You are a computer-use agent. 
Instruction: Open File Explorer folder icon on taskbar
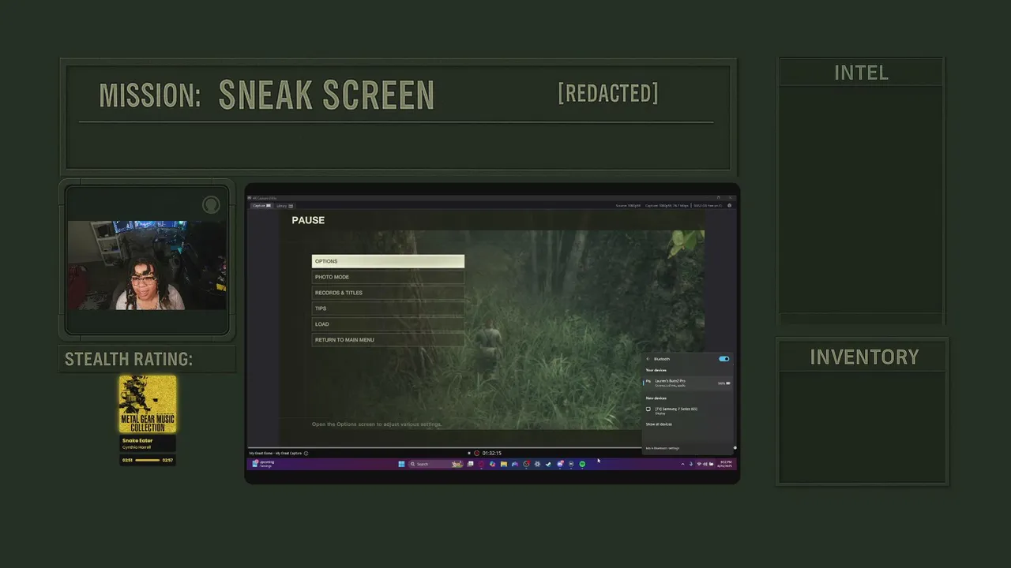(504, 464)
